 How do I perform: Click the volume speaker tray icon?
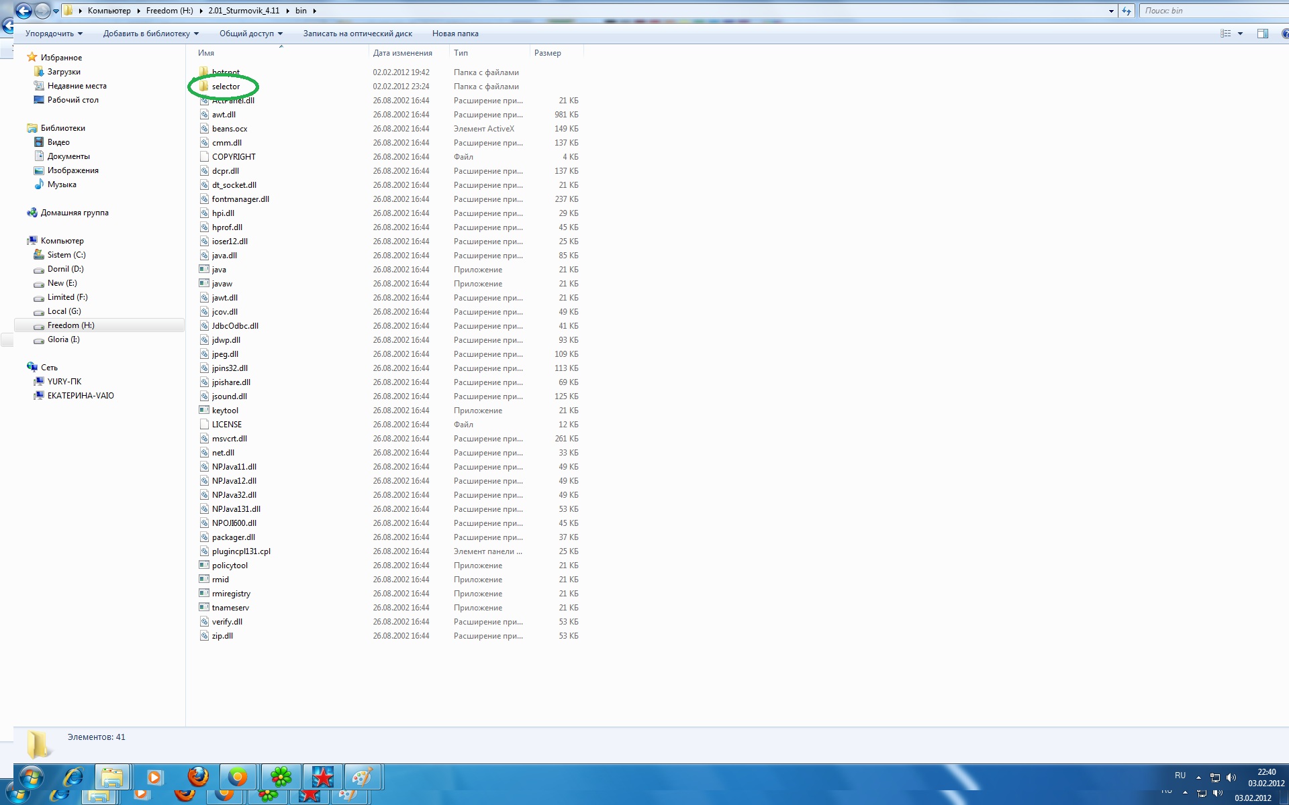tap(1231, 777)
